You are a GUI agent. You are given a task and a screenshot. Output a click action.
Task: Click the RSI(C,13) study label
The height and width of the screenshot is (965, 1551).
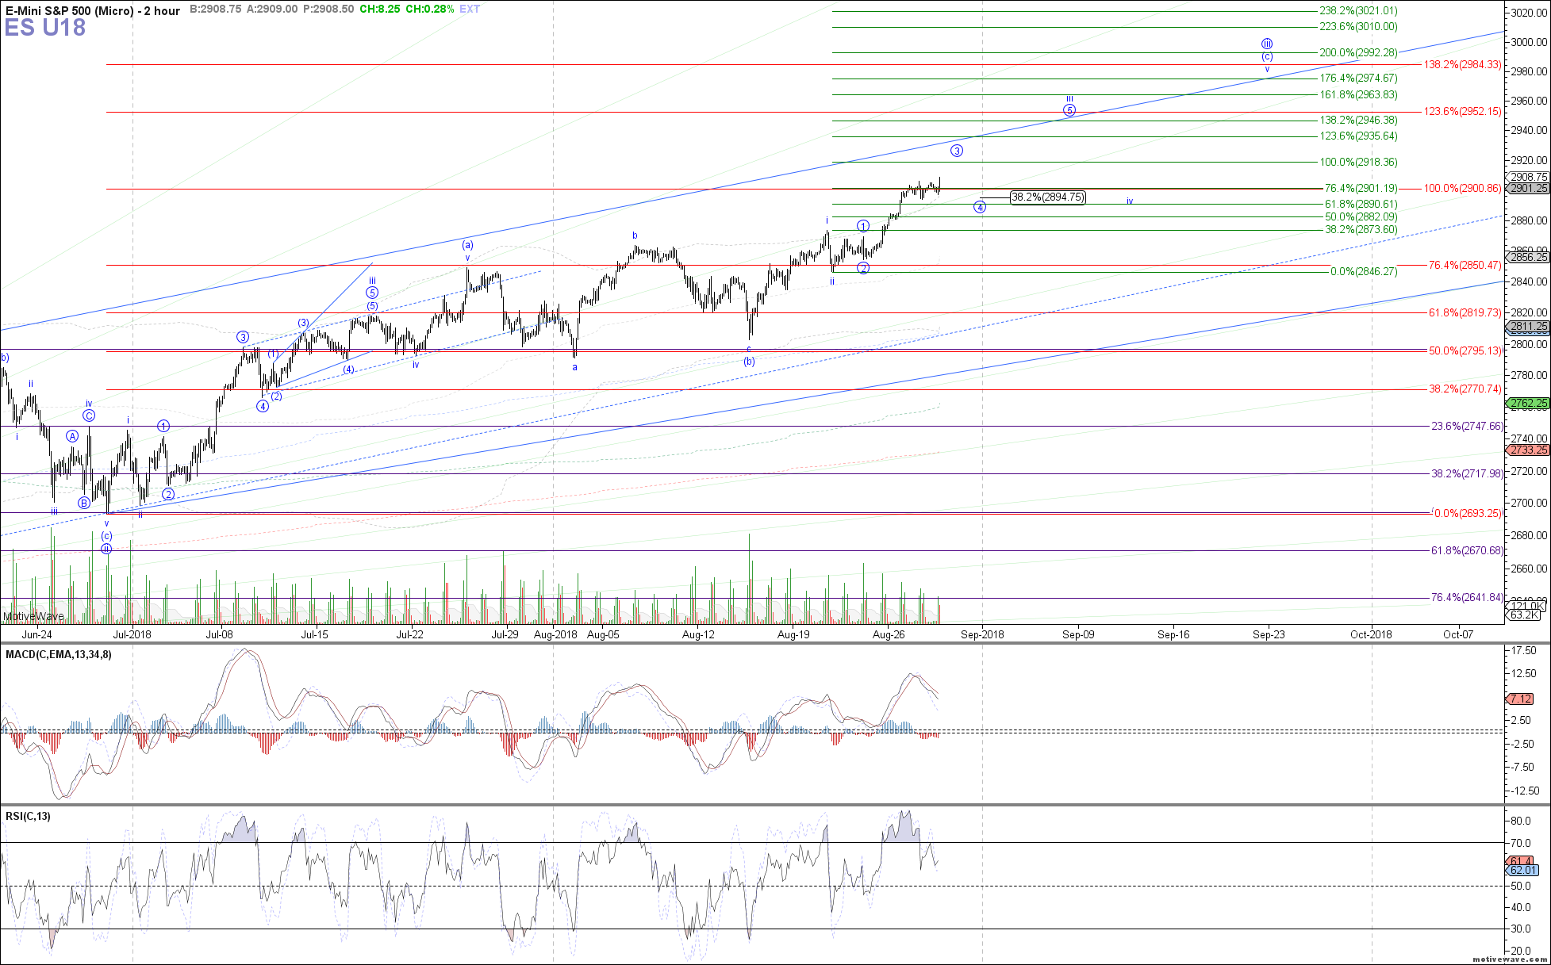point(28,817)
